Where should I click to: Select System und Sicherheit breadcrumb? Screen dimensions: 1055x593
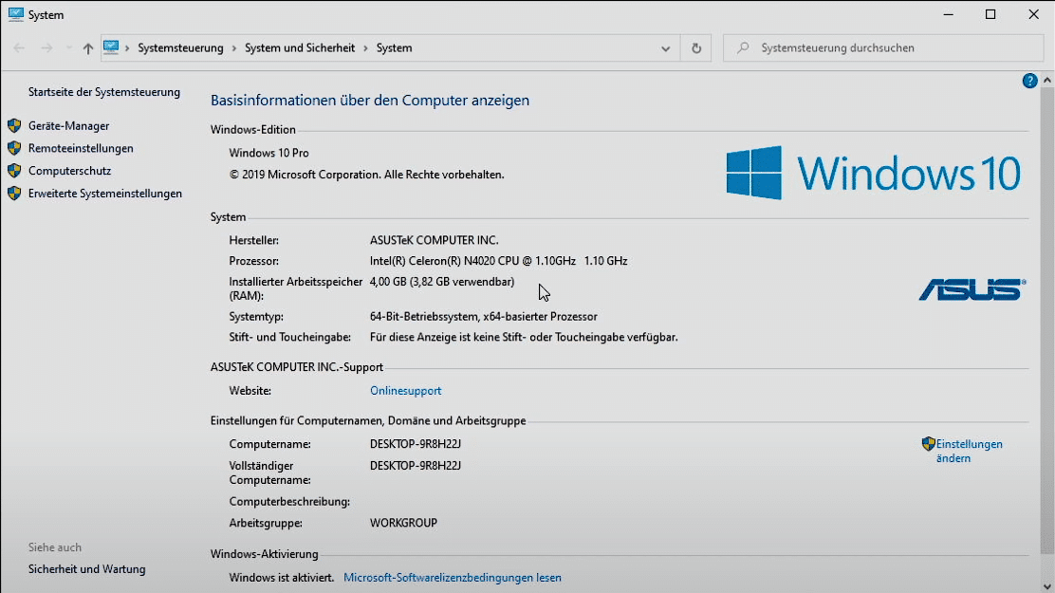300,48
